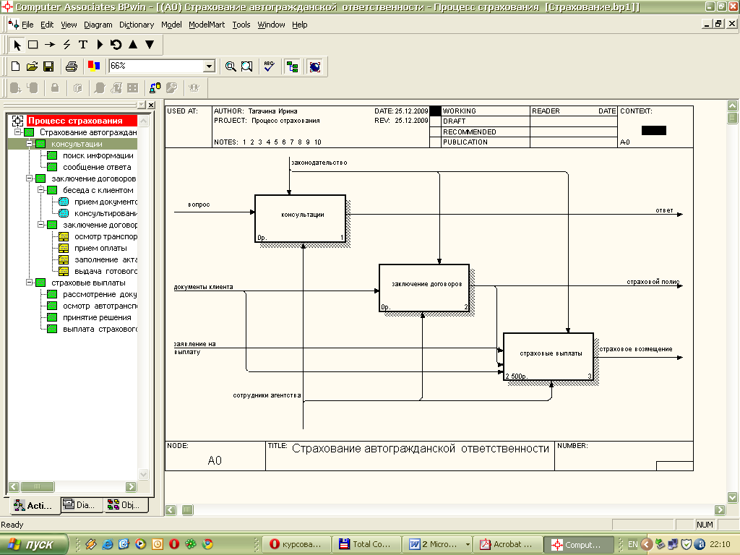Collapse the заключение договоров tree node
The height and width of the screenshot is (555, 740).
click(29, 178)
